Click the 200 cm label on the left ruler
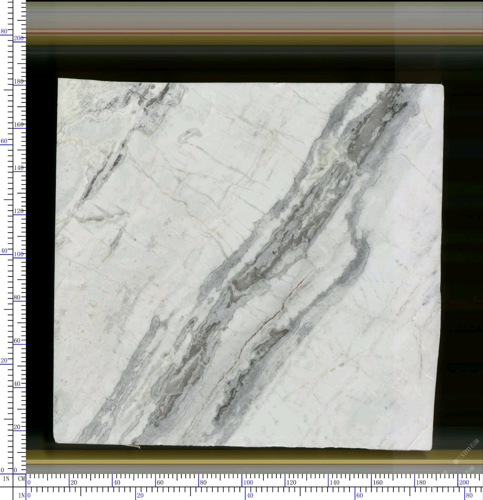This screenshot has height=500, width=483. click(x=19, y=38)
